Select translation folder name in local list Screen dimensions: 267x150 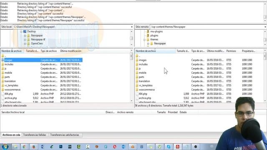(x=10, y=81)
